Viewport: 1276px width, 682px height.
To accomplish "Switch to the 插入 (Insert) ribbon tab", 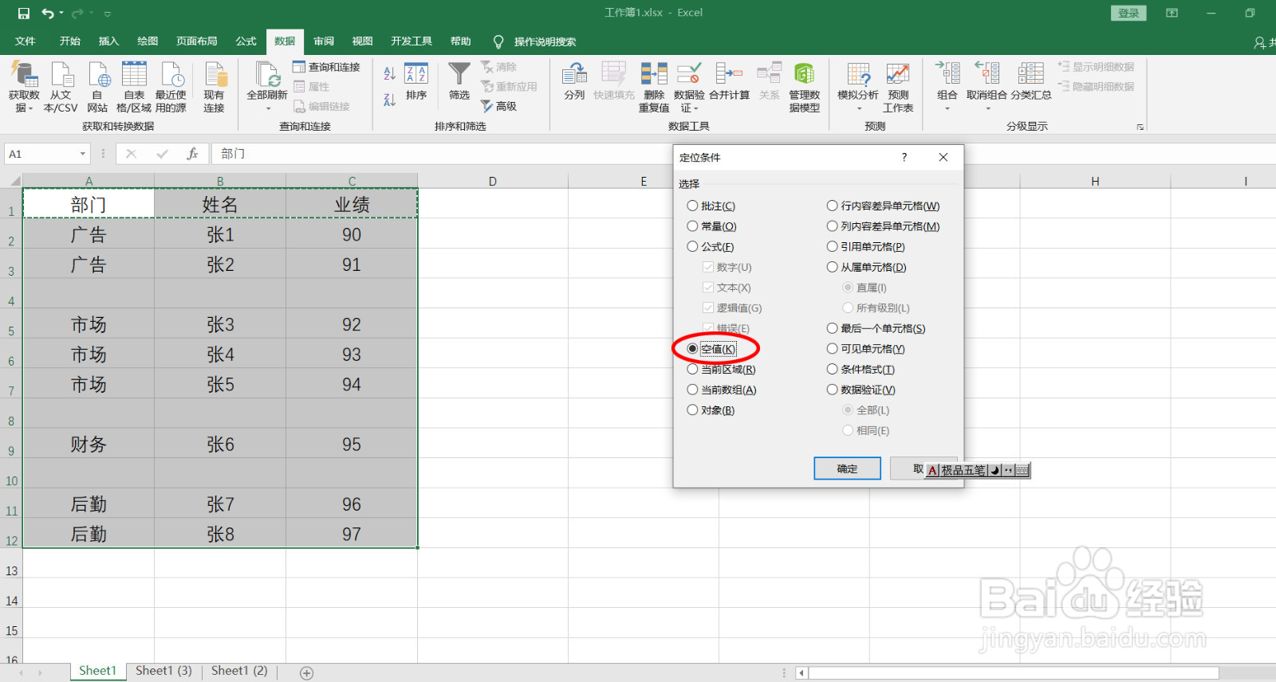I will [108, 41].
